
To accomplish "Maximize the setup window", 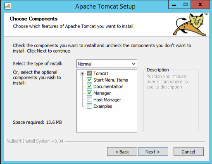I will 185,5.
